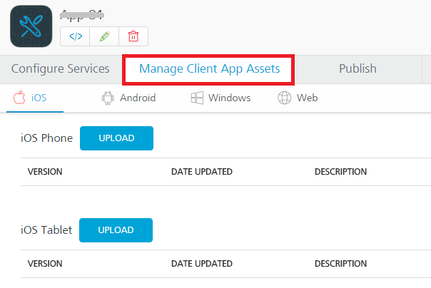Viewport: 431px width, 288px height.
Task: Switch to the Android platform tab
Action: (x=128, y=98)
